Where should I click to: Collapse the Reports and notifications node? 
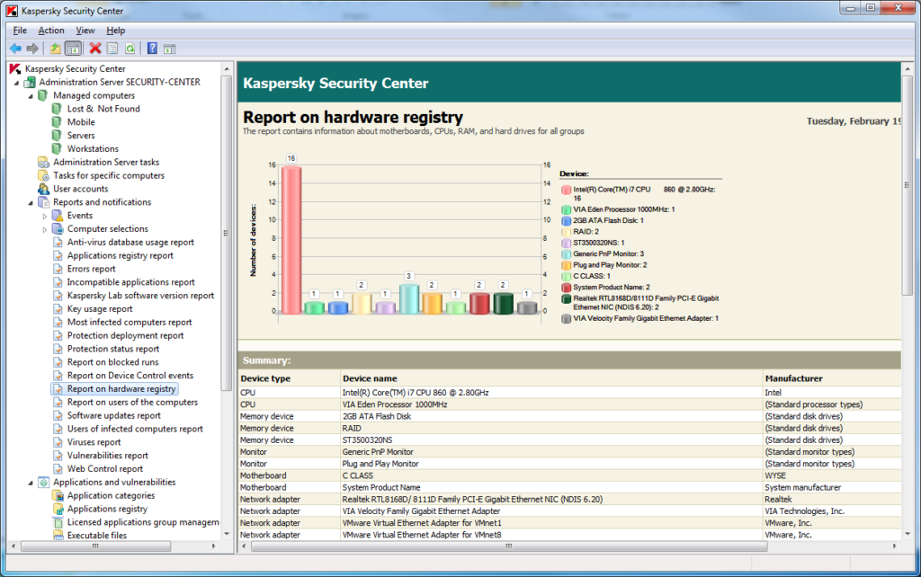click(31, 203)
